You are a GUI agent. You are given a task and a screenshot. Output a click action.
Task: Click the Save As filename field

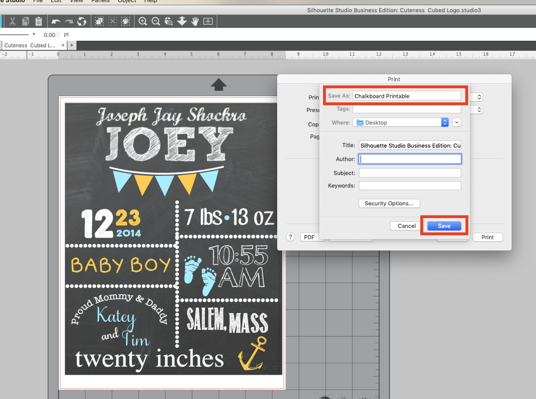point(407,96)
